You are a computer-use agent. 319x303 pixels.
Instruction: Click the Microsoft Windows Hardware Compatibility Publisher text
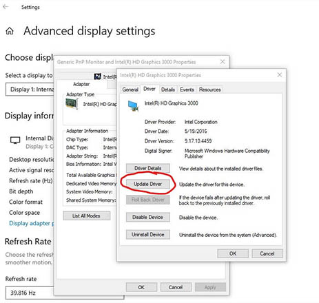pos(227,154)
